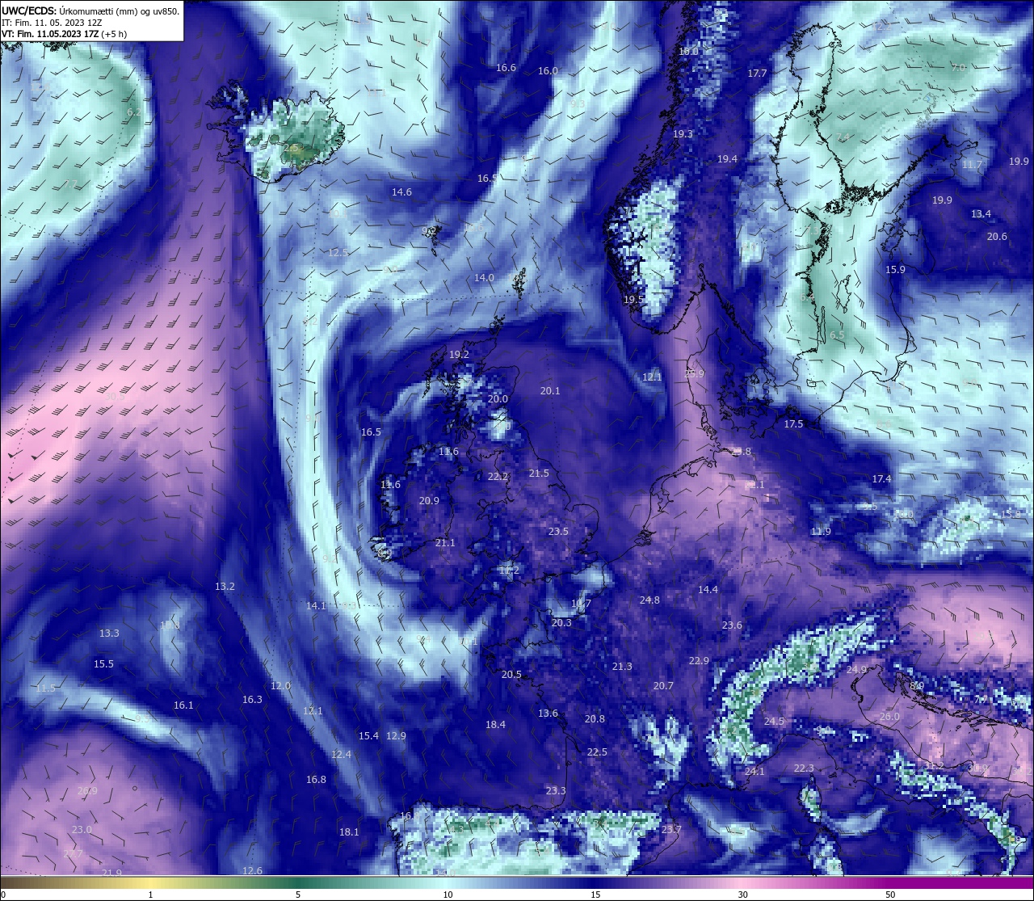The height and width of the screenshot is (901, 1034).
Task: Click the map value '20.7'
Action: 663,686
